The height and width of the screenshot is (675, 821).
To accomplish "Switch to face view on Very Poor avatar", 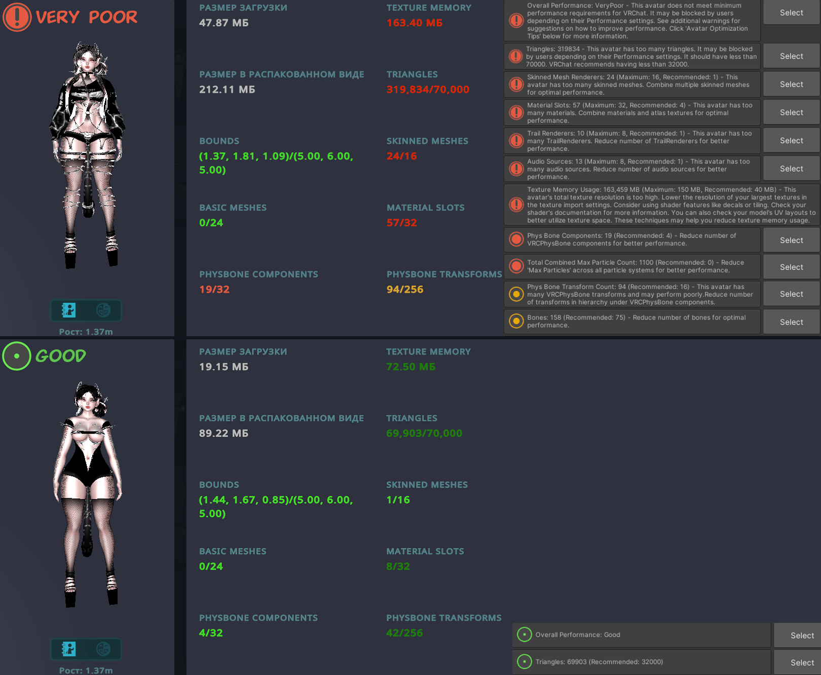I will (x=103, y=310).
